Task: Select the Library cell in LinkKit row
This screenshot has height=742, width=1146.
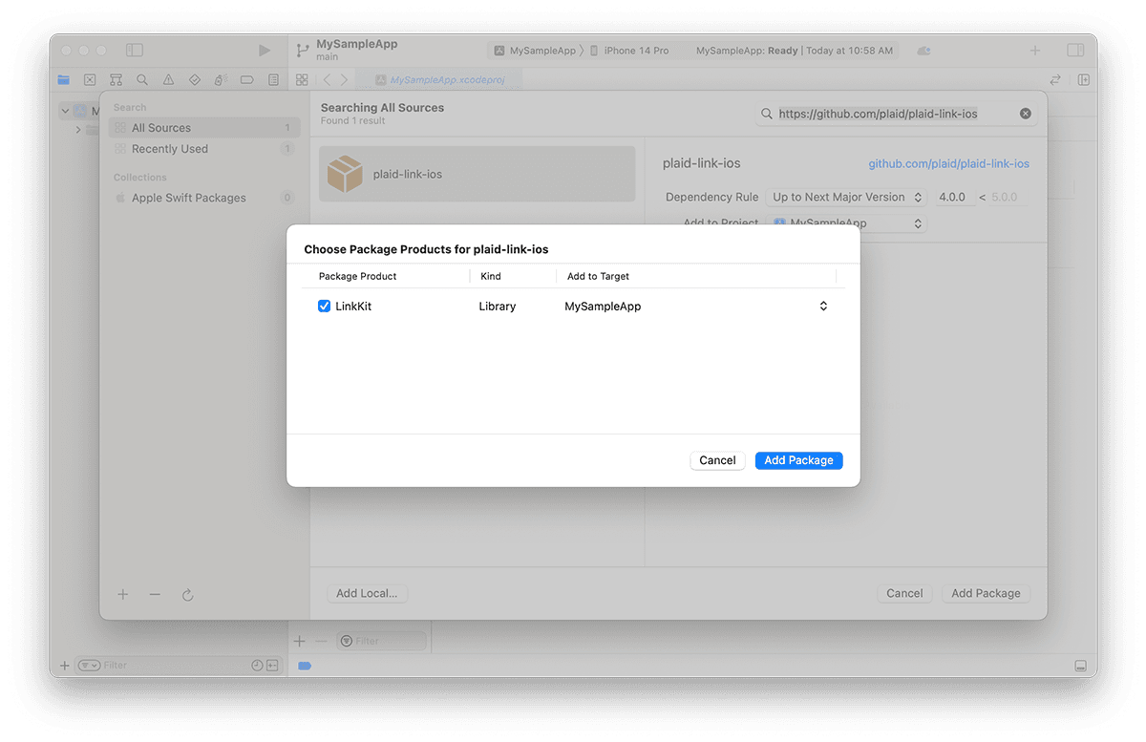Action: [498, 307]
